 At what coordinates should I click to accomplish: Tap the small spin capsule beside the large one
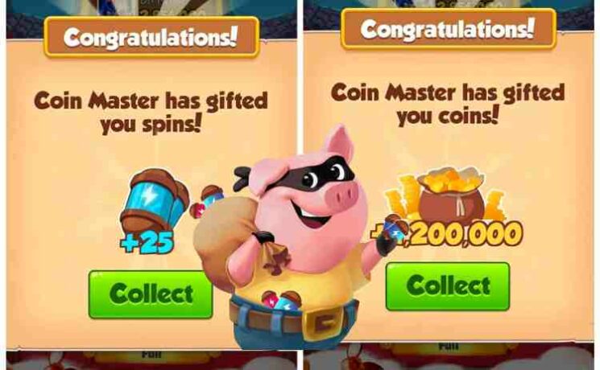click(x=207, y=200)
